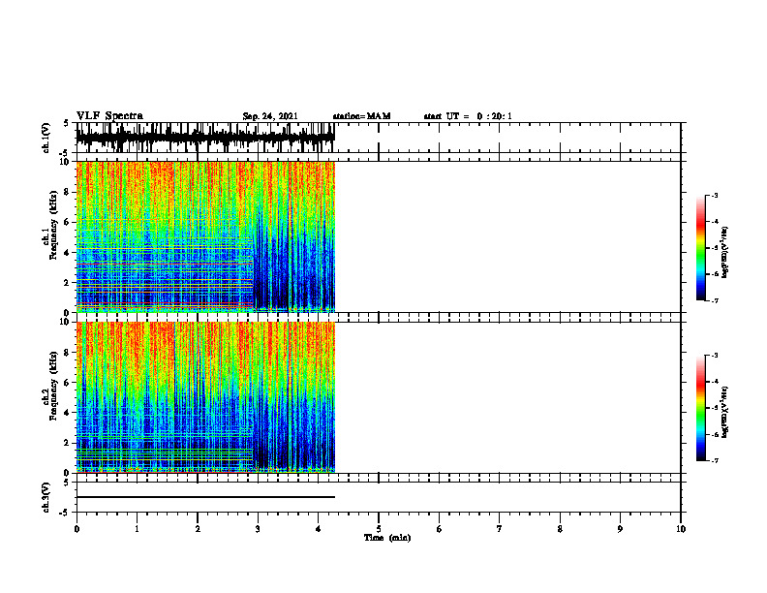Click inside the ch.2 spectrogram data area
Image resolution: width=767 pixels, height=593 pixels.
[205, 397]
